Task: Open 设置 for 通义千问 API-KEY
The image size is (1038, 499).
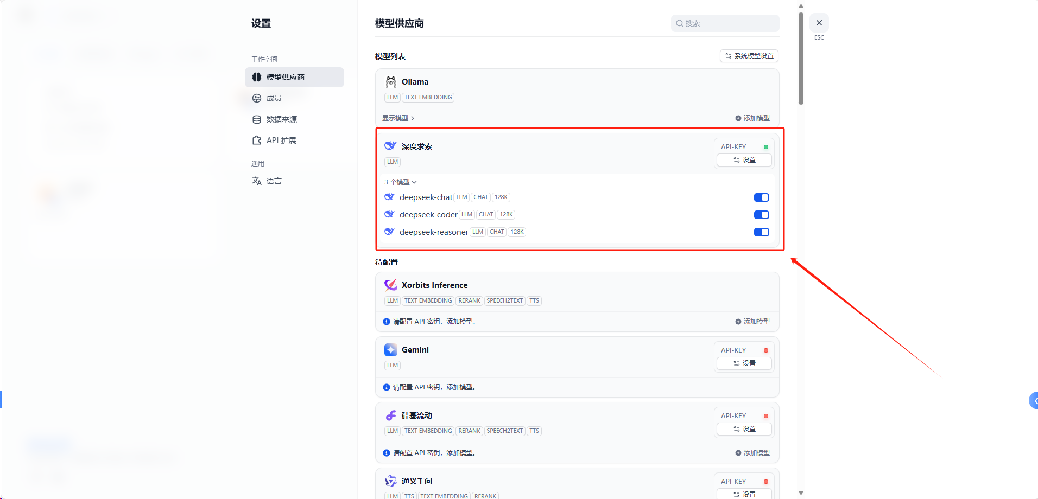Action: pos(744,494)
